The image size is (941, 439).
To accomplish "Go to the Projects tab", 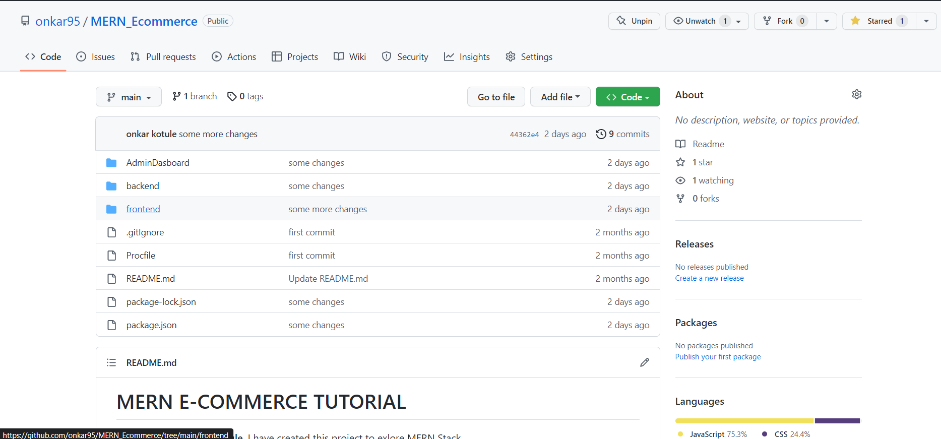I will (x=295, y=57).
